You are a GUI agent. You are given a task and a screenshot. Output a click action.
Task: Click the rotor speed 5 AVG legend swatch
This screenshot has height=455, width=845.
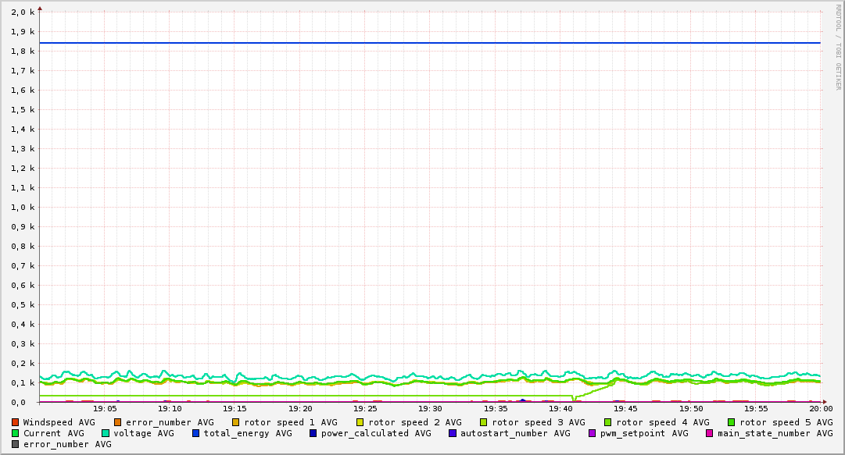pos(732,423)
